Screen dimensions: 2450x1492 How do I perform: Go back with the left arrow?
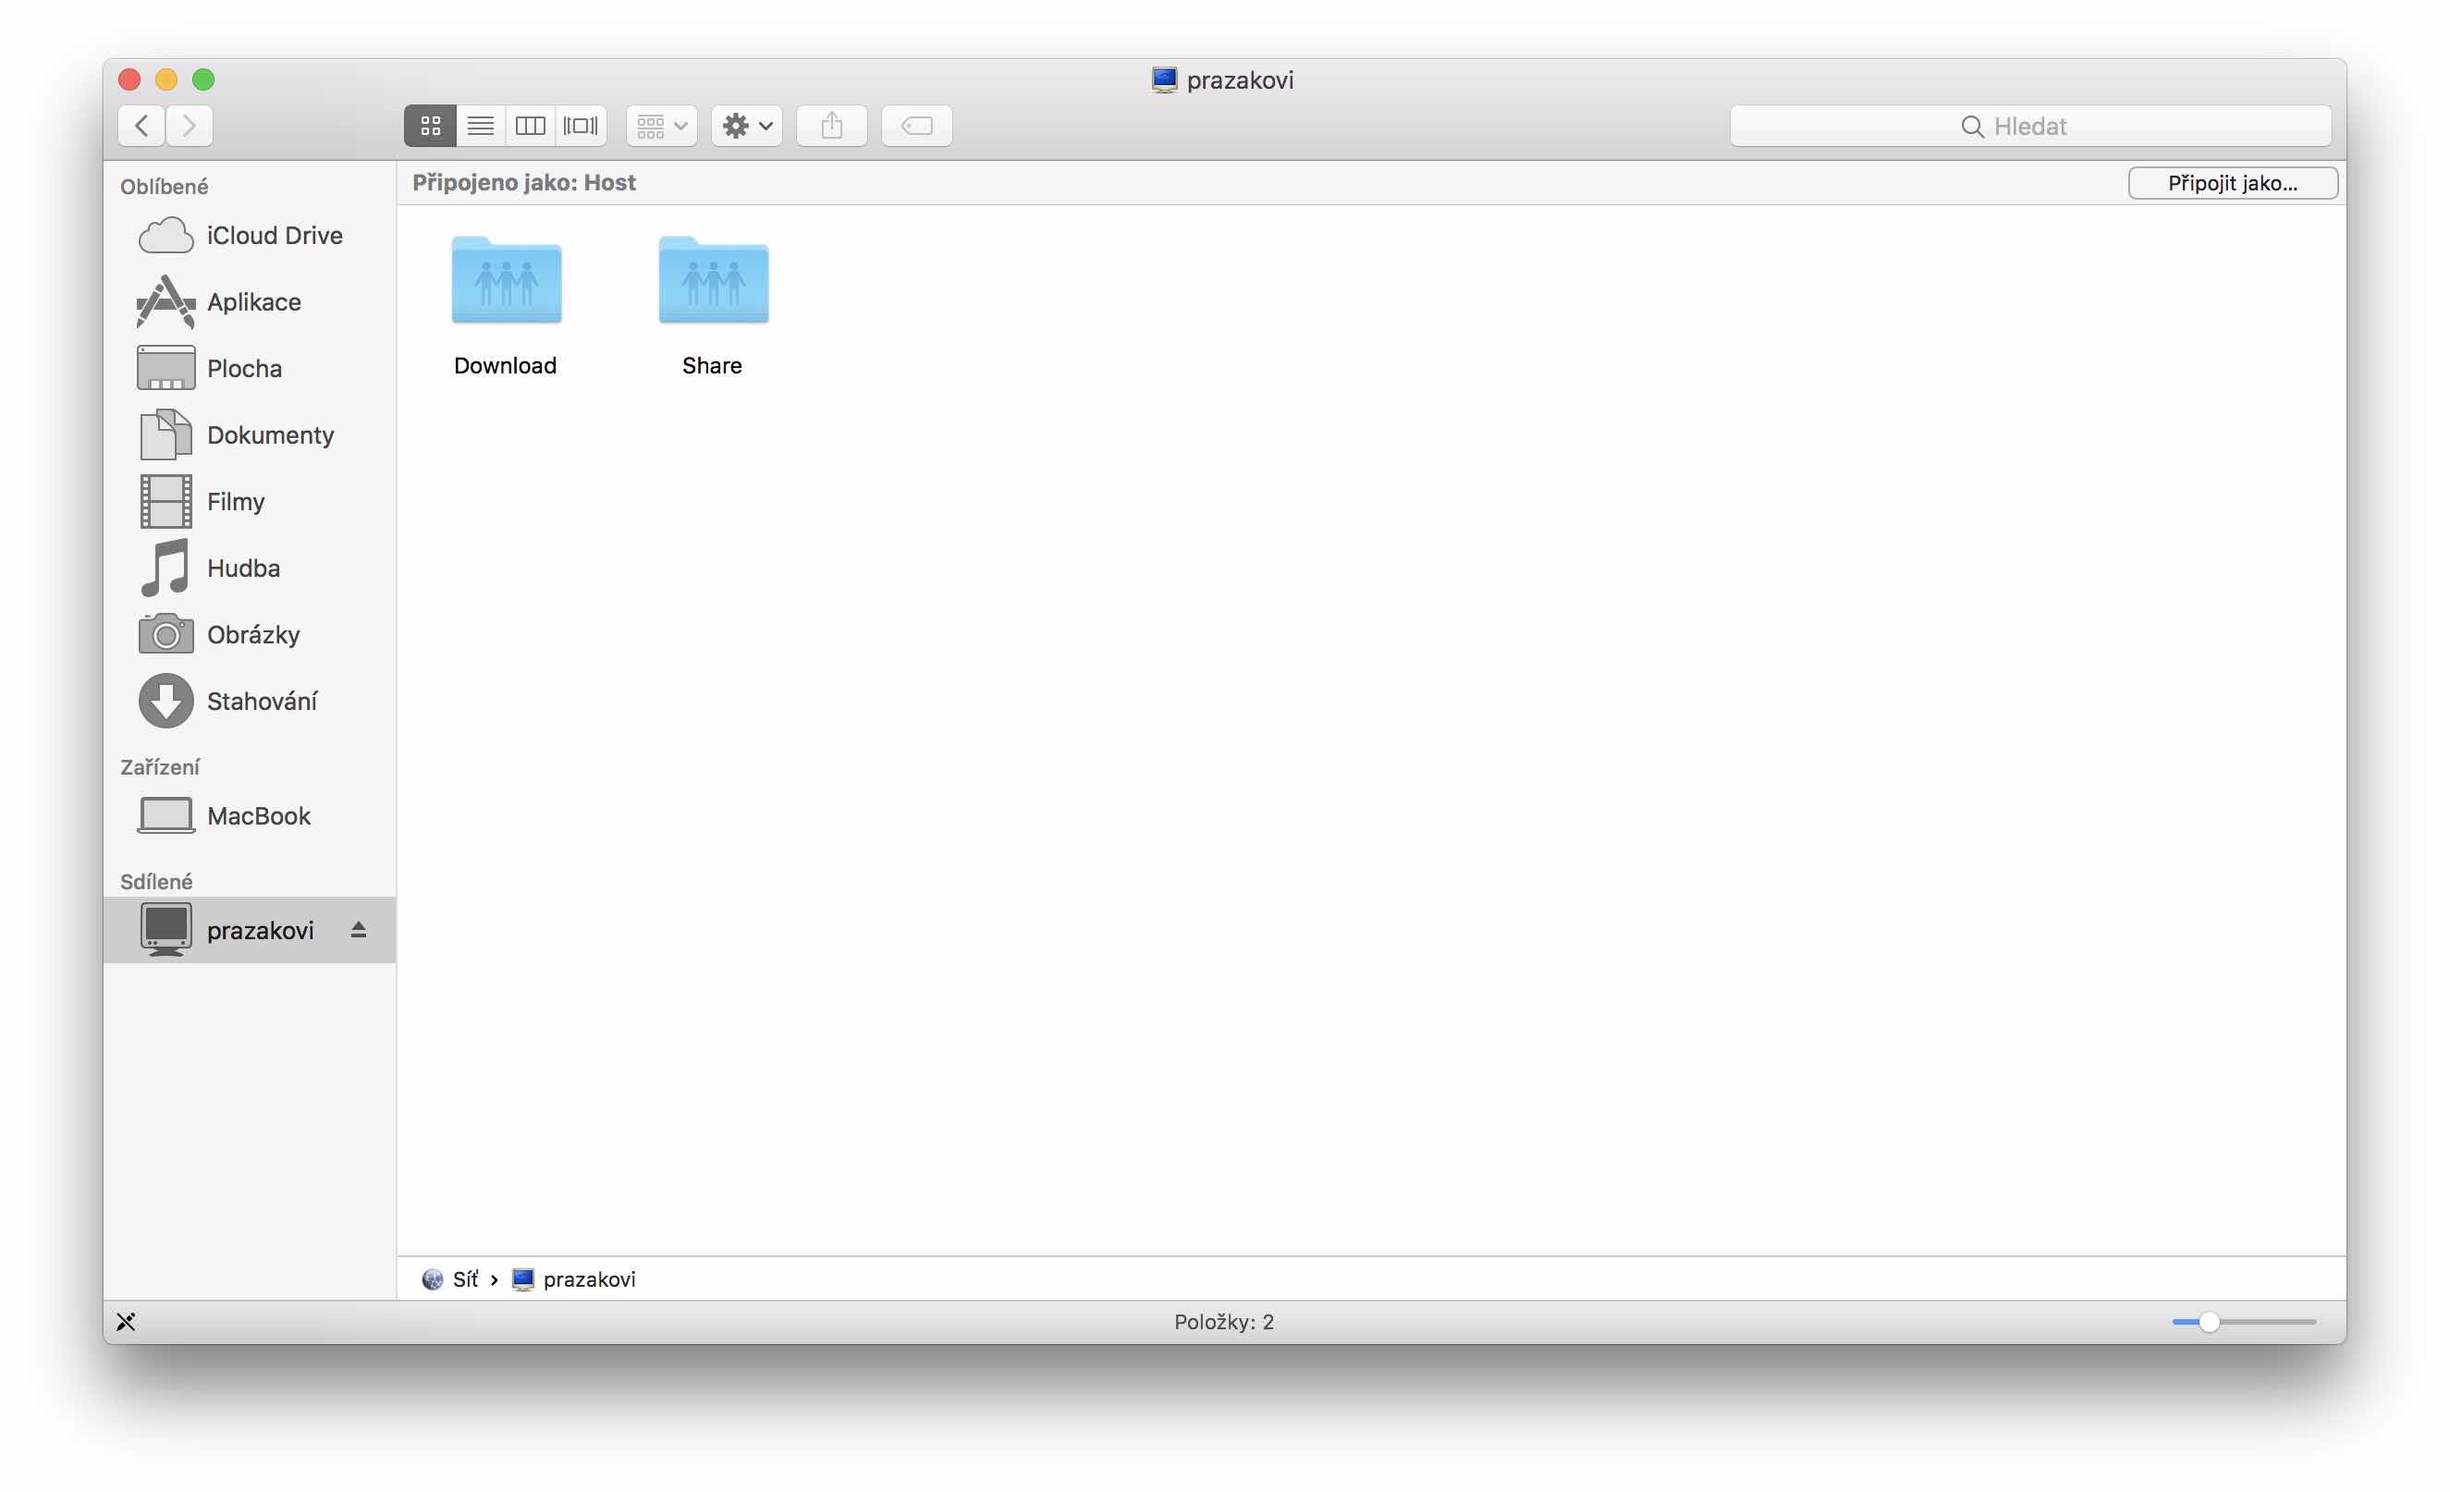tap(142, 127)
